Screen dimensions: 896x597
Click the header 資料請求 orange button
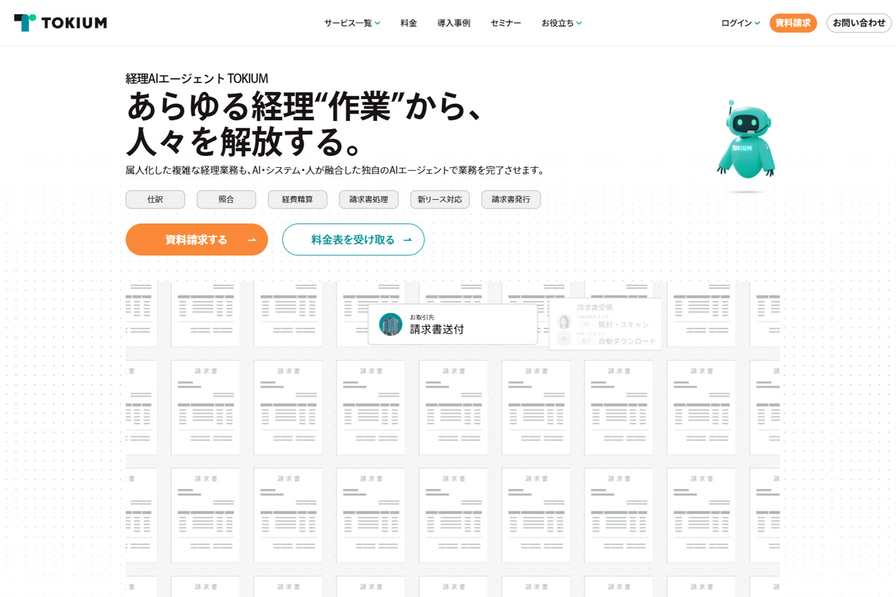793,23
